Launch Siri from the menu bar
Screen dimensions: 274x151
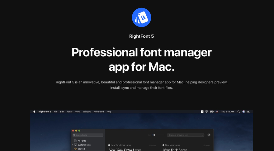tap(243, 111)
